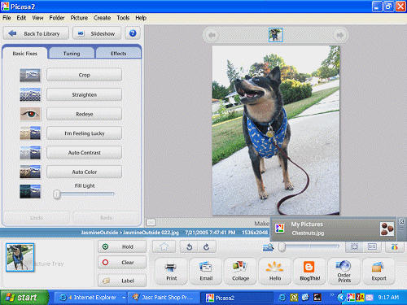The height and width of the screenshot is (305, 407).
Task: Click Order Prints icon
Action: (x=344, y=272)
